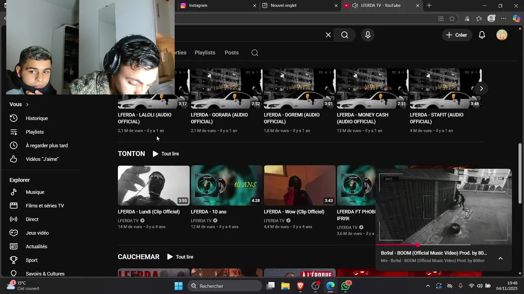The image size is (524, 294).
Task: Expand the Vous section
Action: coord(19,105)
